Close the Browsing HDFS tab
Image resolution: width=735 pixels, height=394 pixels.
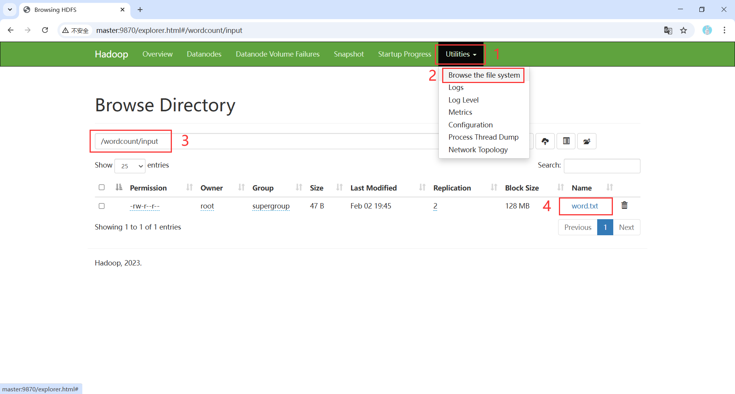coord(122,10)
